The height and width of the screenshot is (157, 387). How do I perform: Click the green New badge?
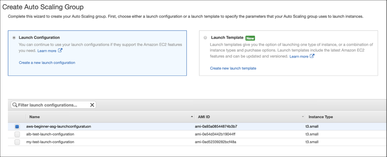pyautogui.click(x=250, y=38)
